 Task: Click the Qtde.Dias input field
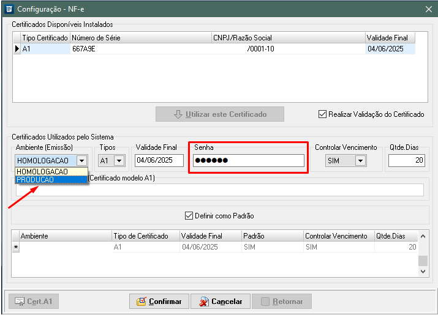(406, 161)
